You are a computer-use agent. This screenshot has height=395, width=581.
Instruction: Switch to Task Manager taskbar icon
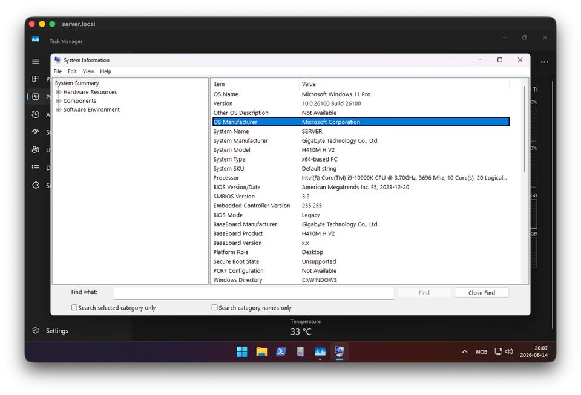pyautogui.click(x=320, y=351)
